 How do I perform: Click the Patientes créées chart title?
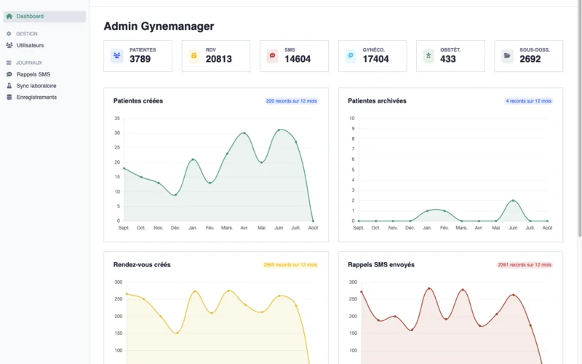pos(138,101)
